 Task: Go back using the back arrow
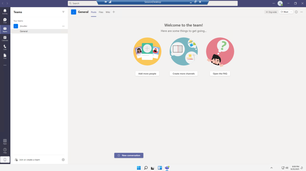point(3,3)
